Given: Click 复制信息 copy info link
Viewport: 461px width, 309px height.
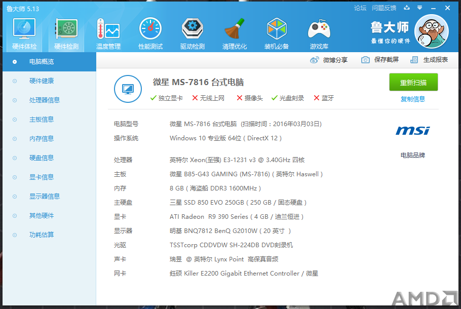Looking at the screenshot, I should click(x=413, y=99).
